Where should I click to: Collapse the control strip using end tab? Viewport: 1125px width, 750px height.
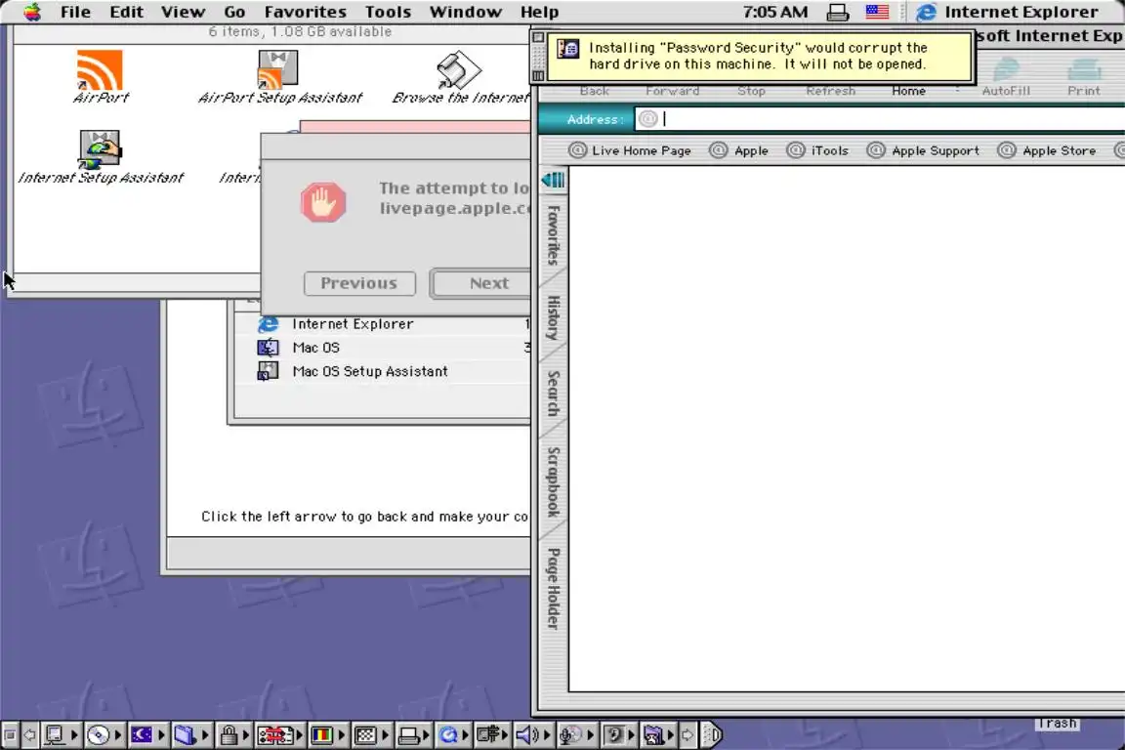713,735
